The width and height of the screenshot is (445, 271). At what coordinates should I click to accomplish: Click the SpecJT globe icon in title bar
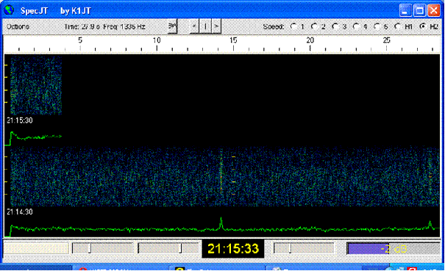point(9,10)
